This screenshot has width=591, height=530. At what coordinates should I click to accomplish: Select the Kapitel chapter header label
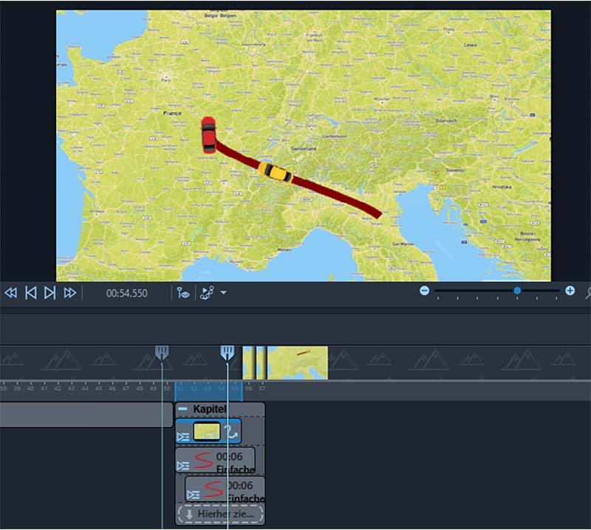tap(210, 409)
